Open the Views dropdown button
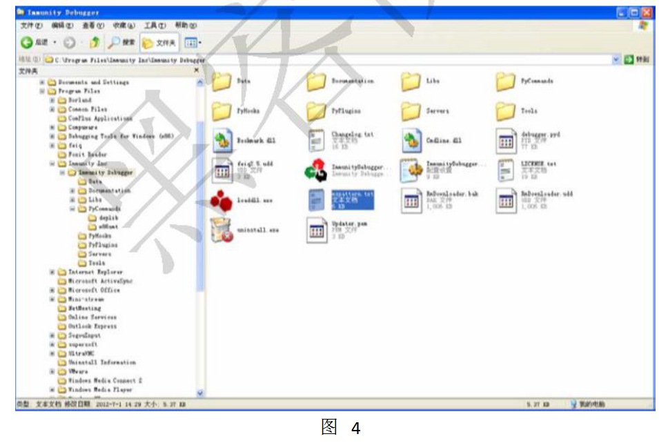 click(x=193, y=43)
